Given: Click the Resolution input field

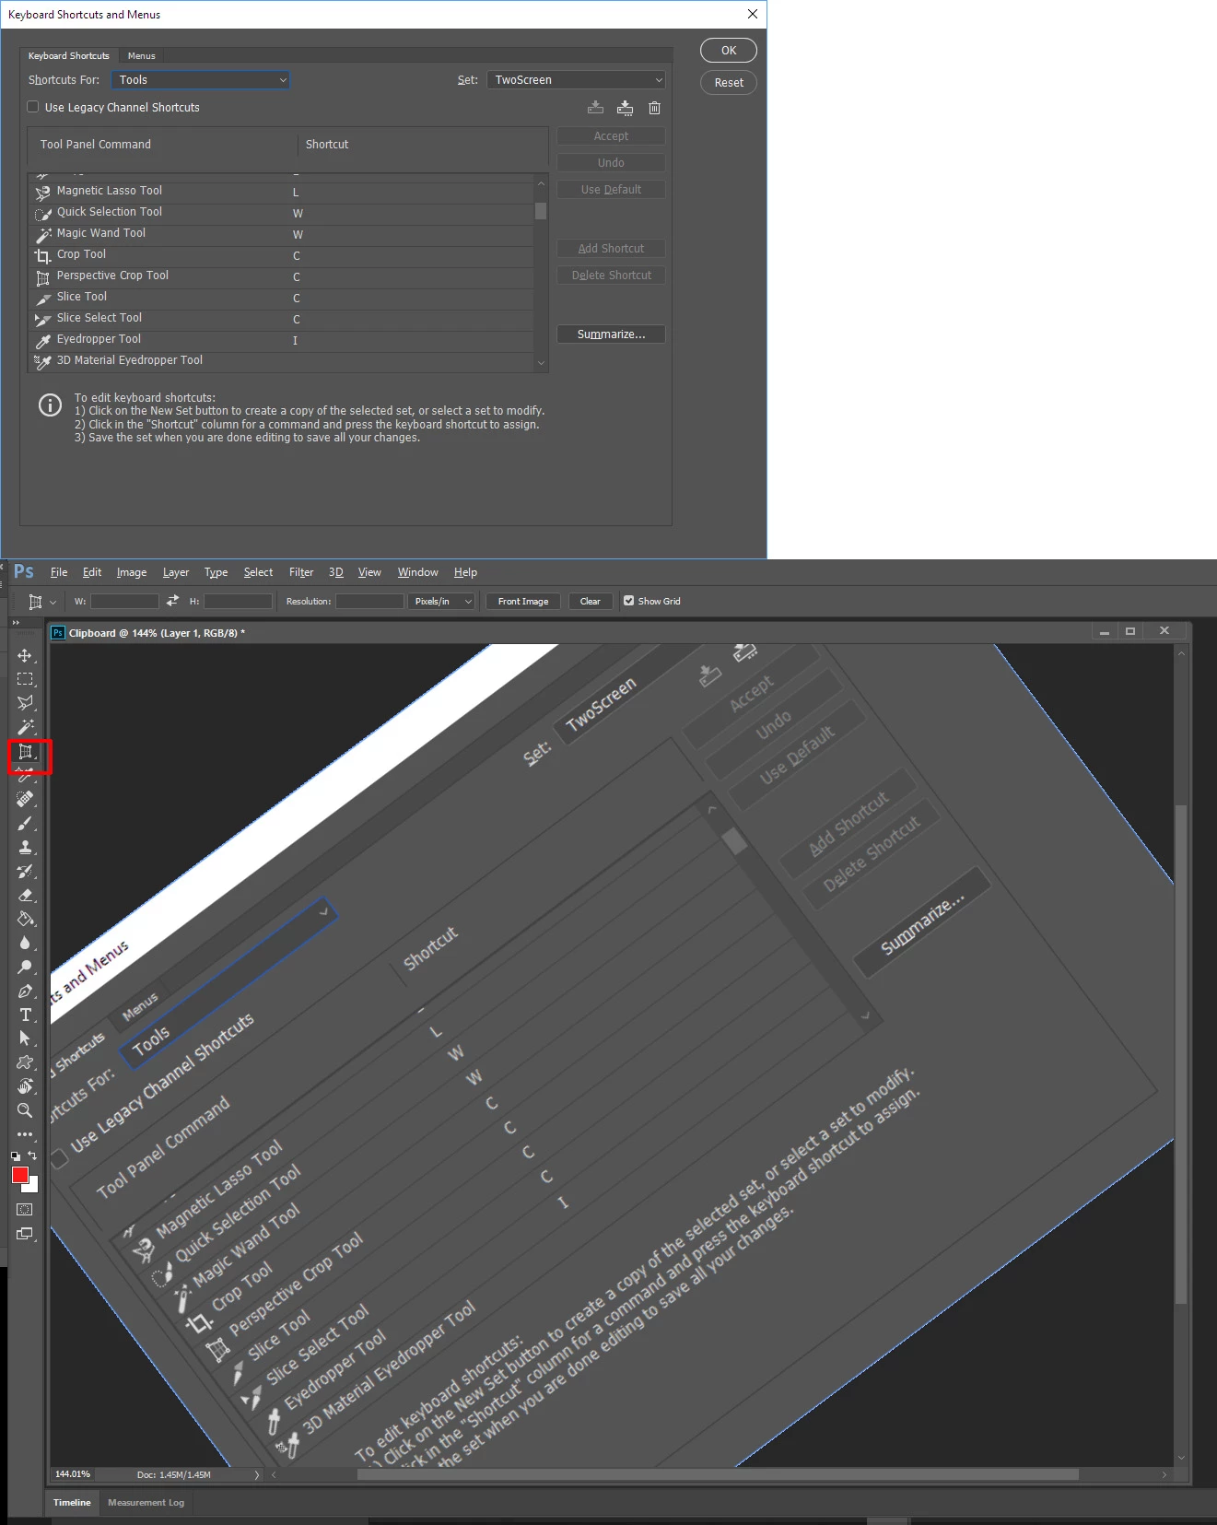Looking at the screenshot, I should 369,602.
